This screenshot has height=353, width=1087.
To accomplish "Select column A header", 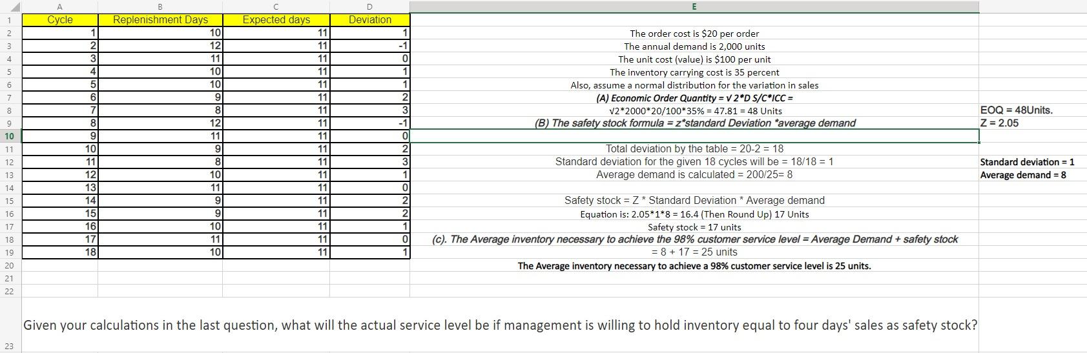I will pyautogui.click(x=60, y=6).
